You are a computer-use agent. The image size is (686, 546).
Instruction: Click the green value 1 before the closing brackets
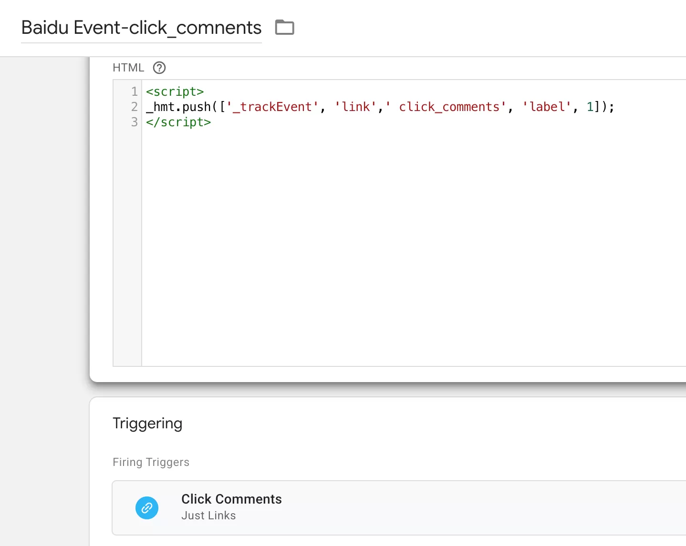tap(590, 107)
